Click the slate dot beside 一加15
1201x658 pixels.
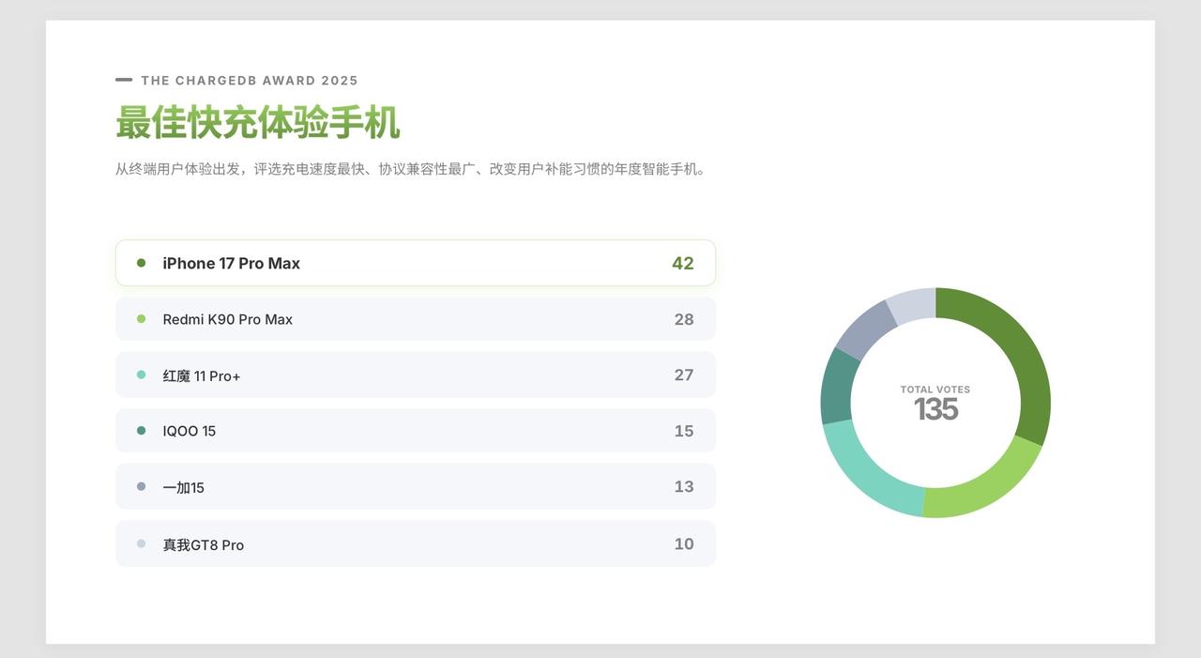pos(142,486)
